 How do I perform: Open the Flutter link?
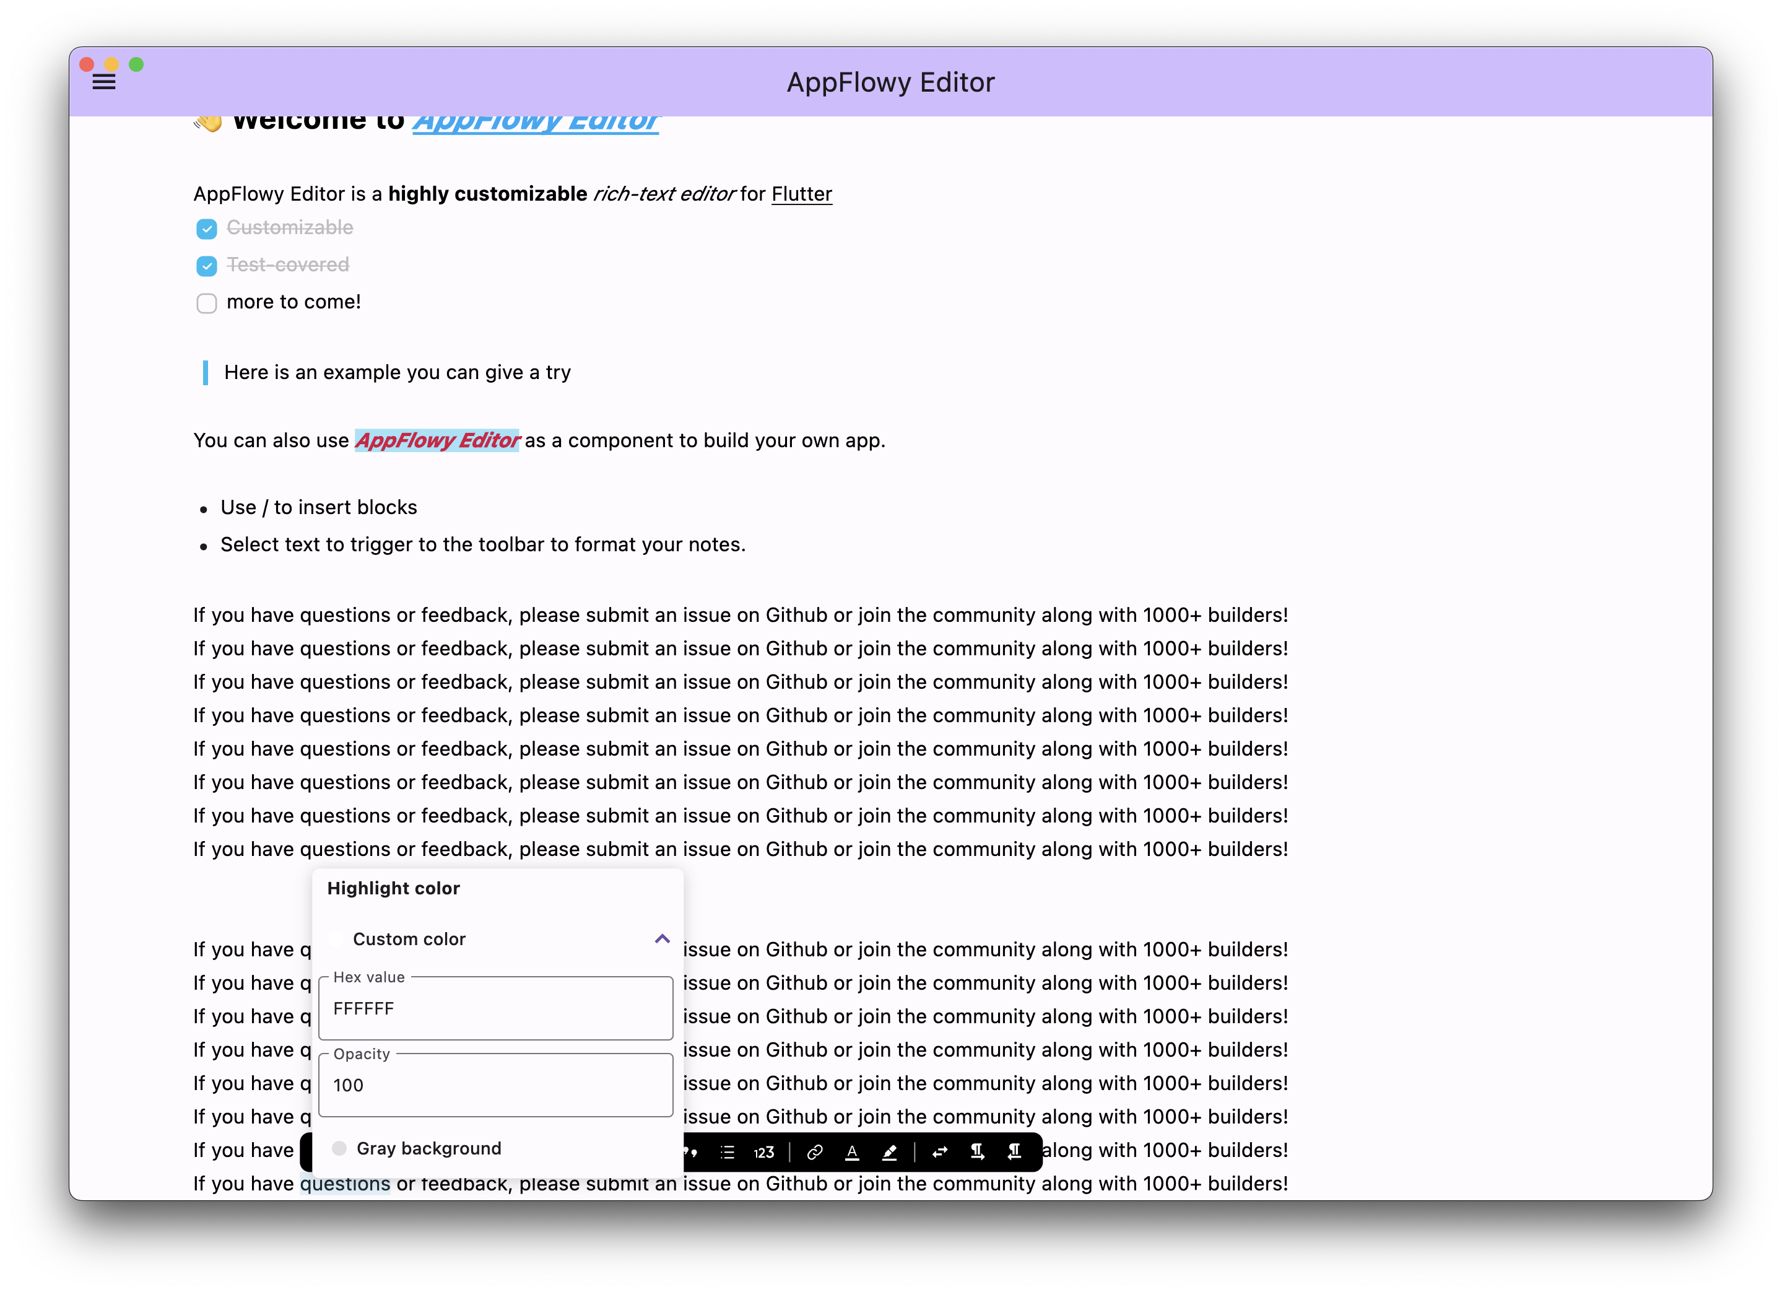[801, 194]
